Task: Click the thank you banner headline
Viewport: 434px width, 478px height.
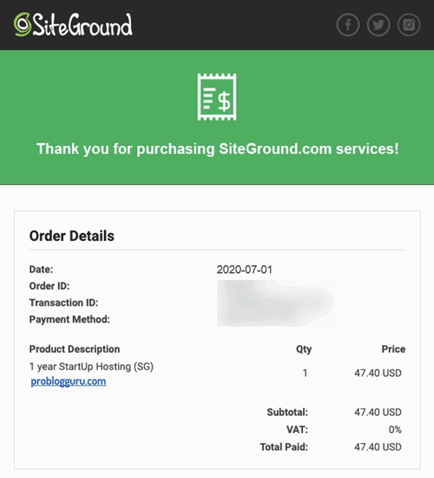Action: pos(218,149)
